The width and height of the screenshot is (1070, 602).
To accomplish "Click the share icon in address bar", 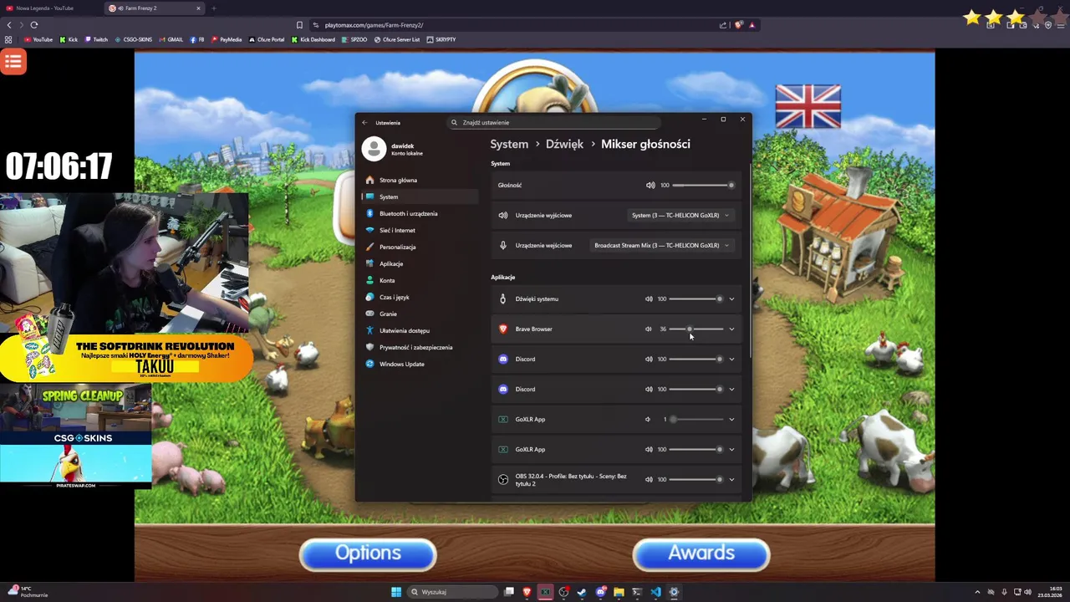I will point(723,25).
